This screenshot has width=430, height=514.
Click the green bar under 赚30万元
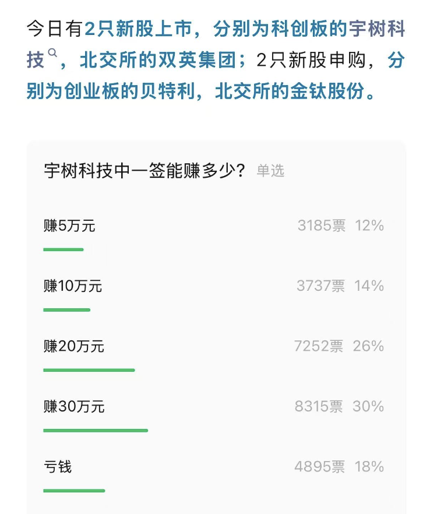[96, 431]
